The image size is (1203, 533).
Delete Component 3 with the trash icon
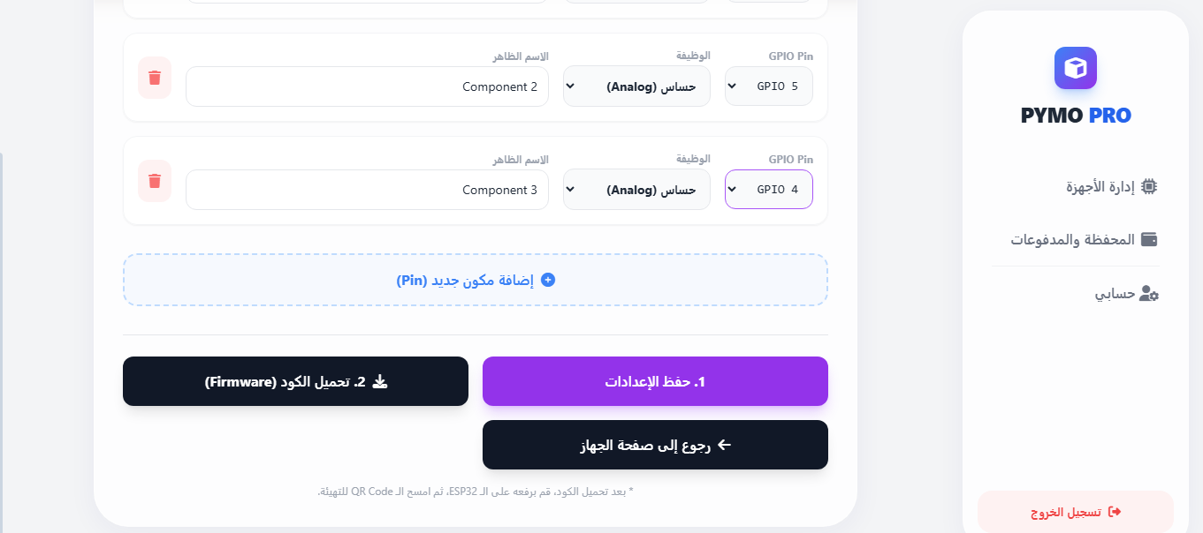pyautogui.click(x=155, y=181)
